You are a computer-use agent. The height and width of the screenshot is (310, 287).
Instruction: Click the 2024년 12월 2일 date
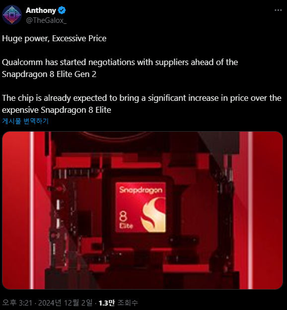click(x=65, y=303)
